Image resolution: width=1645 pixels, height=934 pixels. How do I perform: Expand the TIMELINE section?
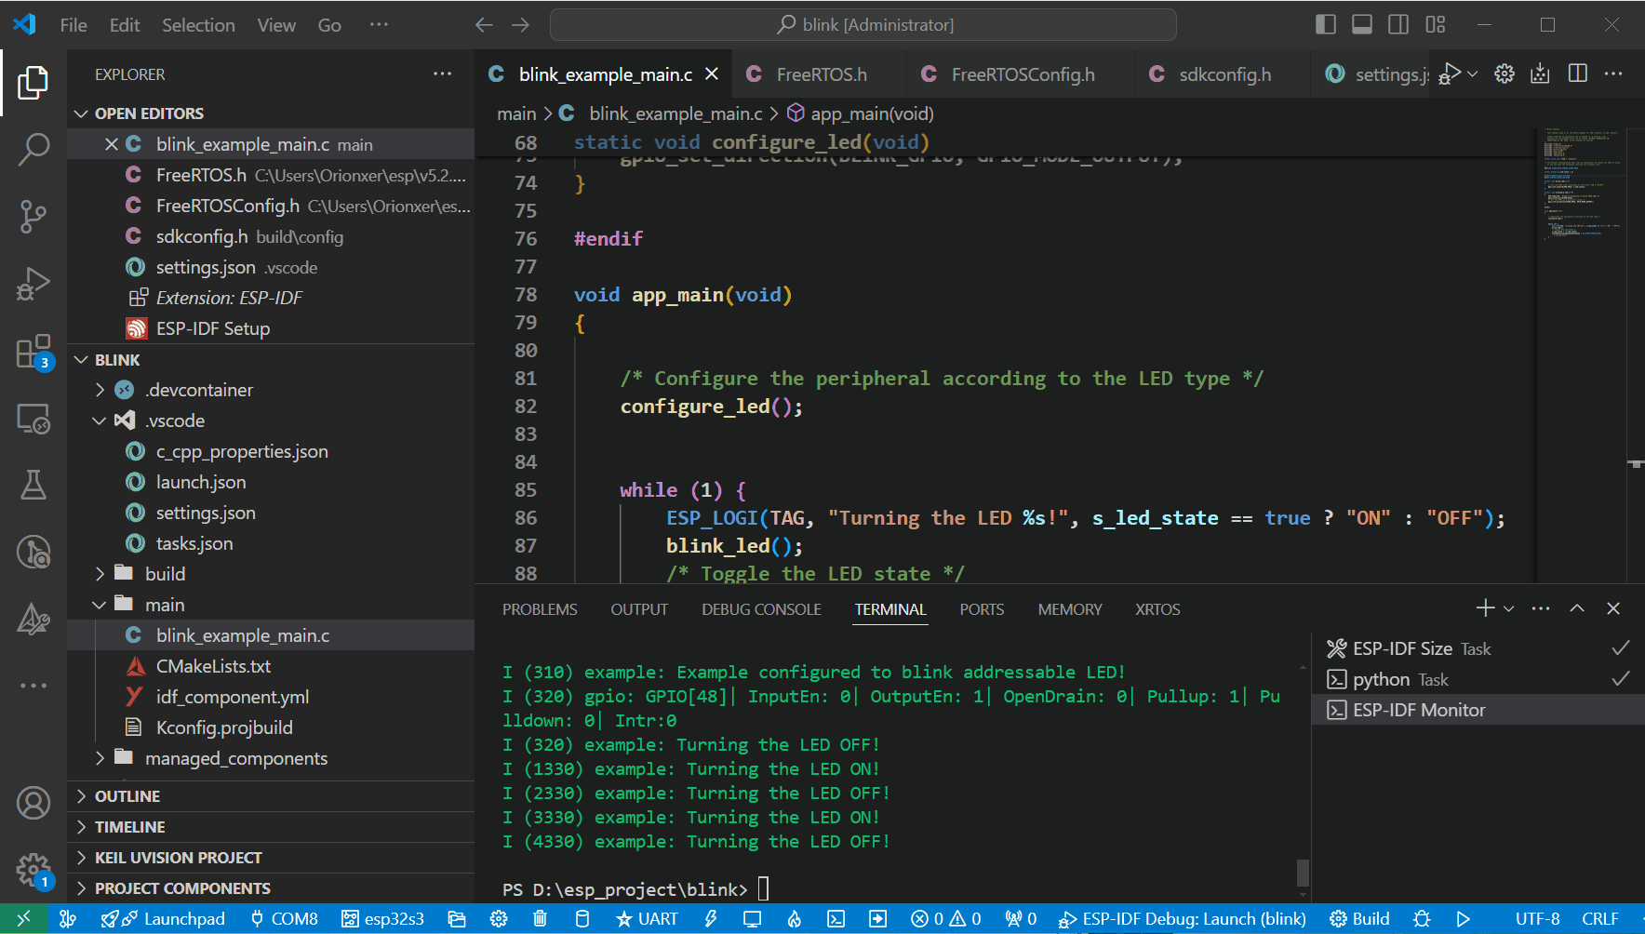coord(271,827)
